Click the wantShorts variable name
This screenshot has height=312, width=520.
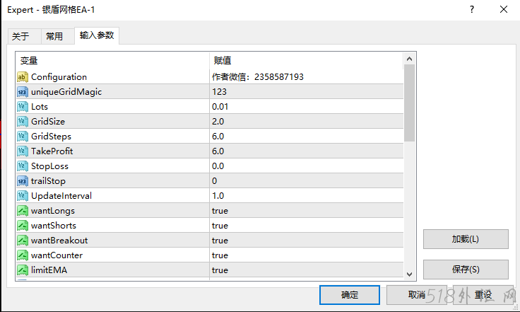54,226
